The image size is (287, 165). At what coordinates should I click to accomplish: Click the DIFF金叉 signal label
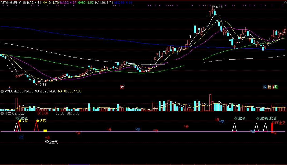[279, 123]
